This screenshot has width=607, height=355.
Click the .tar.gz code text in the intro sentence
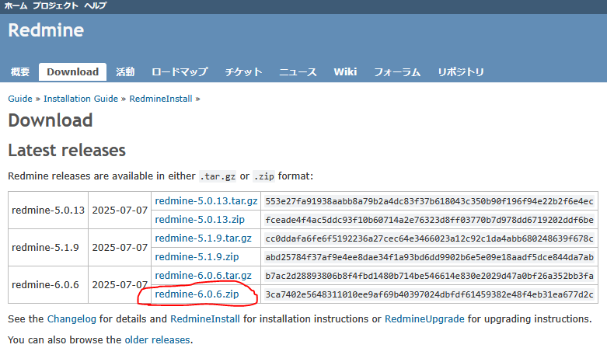pos(218,176)
